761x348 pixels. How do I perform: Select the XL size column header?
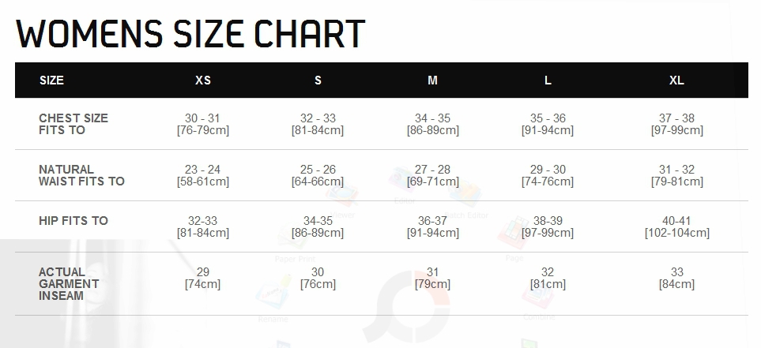tap(676, 80)
